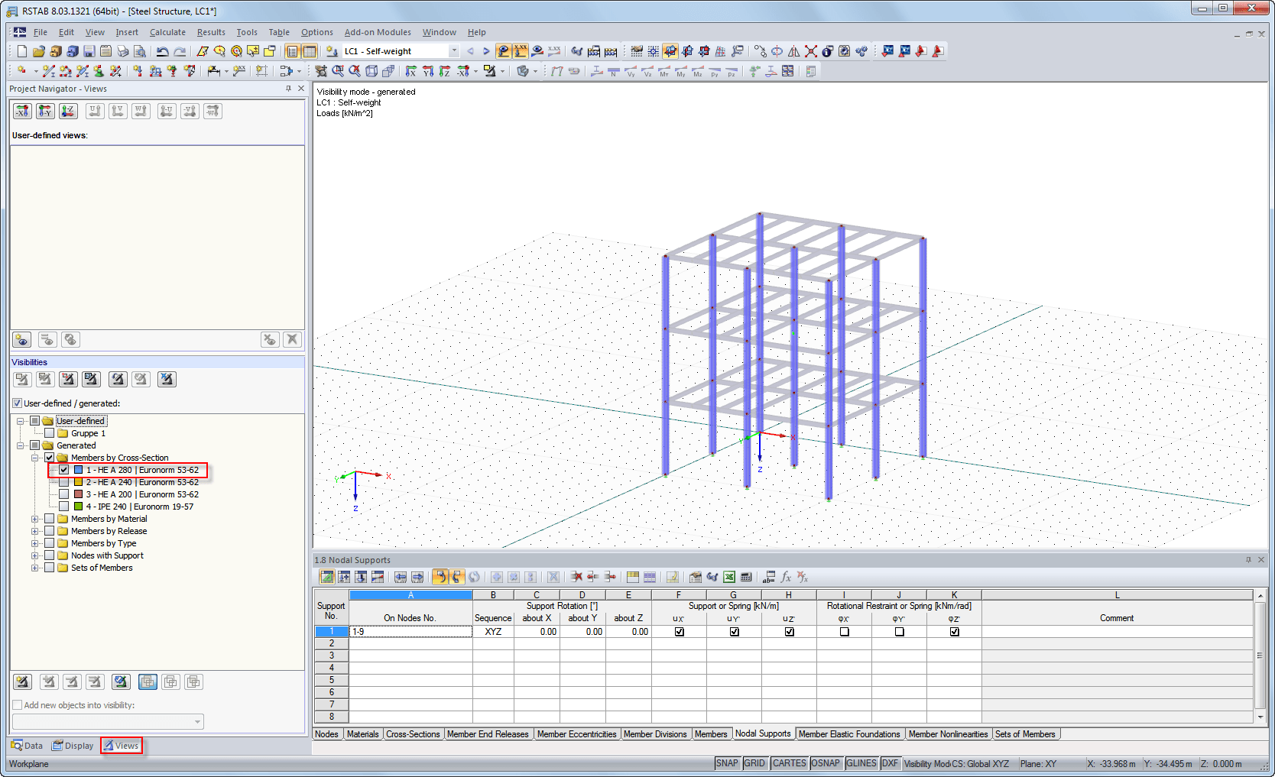Enable GRID in the status bar
1275x777 pixels.
[x=754, y=762]
